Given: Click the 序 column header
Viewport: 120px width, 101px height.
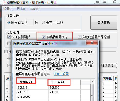Looking at the screenshot, I should pyautogui.click(x=8, y=78).
